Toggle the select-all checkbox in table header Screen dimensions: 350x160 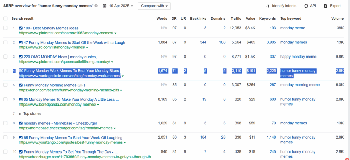pyautogui.click(x=5, y=19)
